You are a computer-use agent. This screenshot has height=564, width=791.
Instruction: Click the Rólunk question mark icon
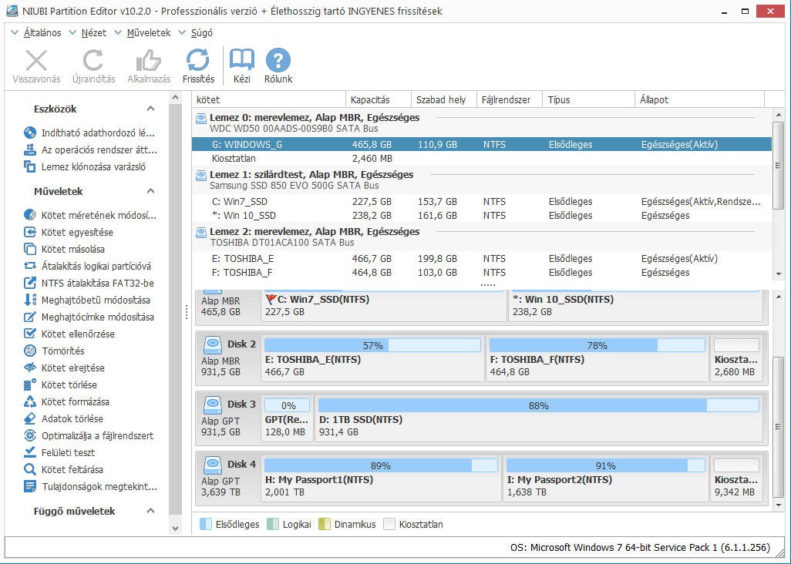point(278,61)
